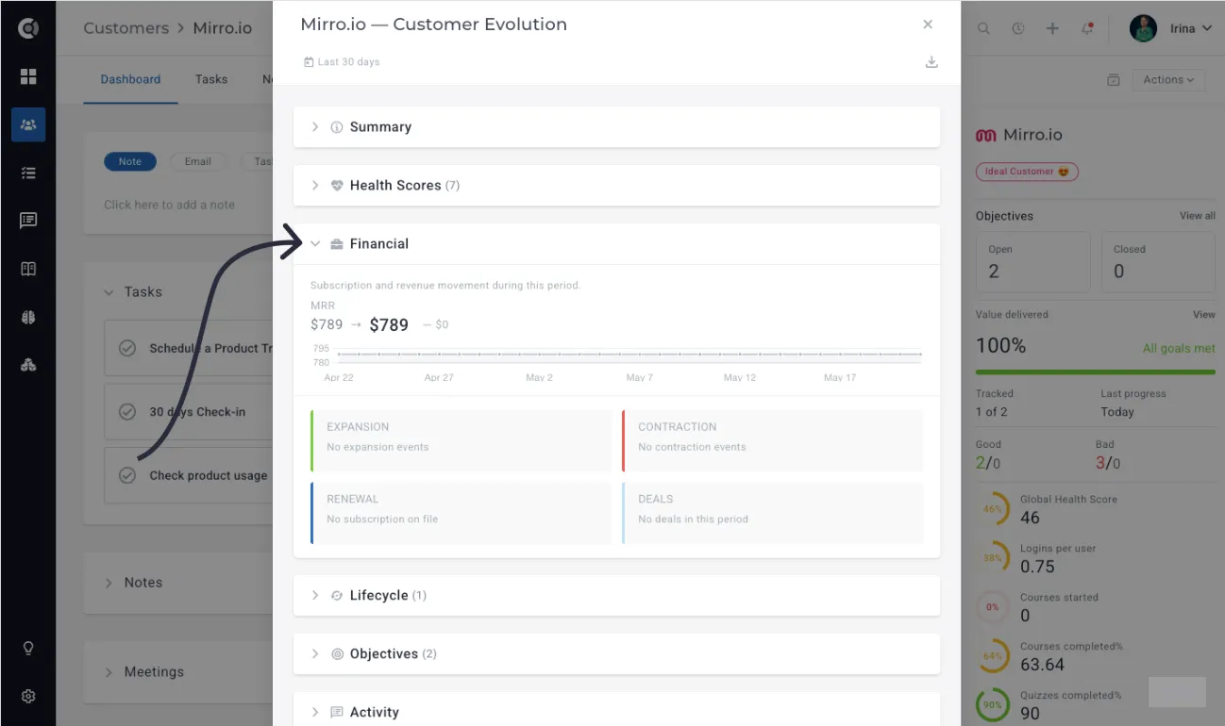The image size is (1225, 726).
Task: Open the notifications bell icon
Action: pyautogui.click(x=1087, y=28)
